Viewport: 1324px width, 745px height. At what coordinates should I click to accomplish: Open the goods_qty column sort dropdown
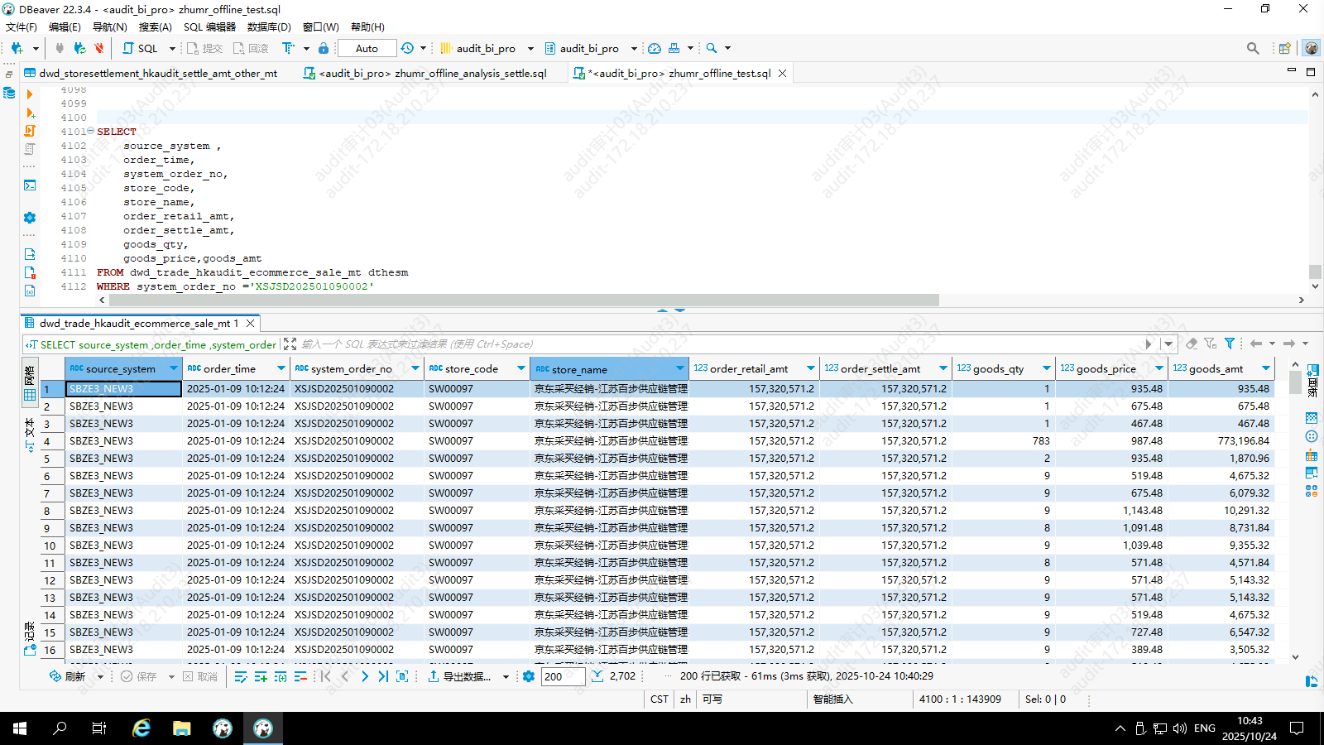[x=1046, y=368]
